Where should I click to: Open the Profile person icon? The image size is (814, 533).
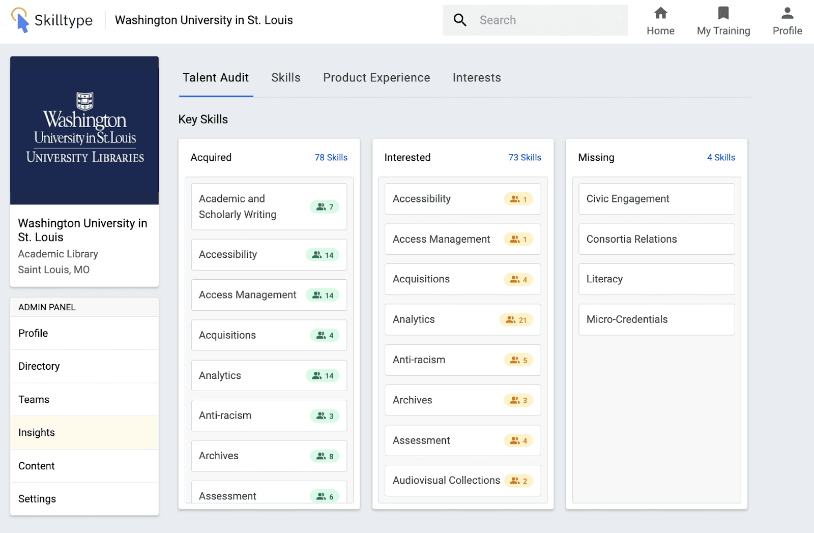(787, 13)
